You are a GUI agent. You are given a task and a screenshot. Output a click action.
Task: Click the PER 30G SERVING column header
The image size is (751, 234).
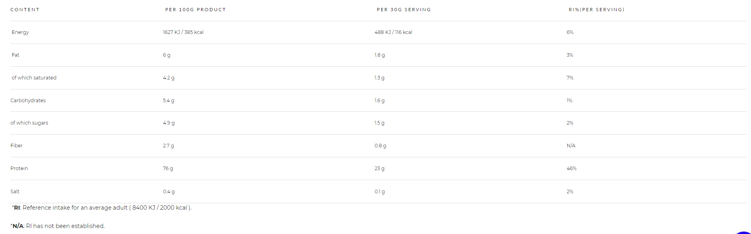(x=404, y=10)
